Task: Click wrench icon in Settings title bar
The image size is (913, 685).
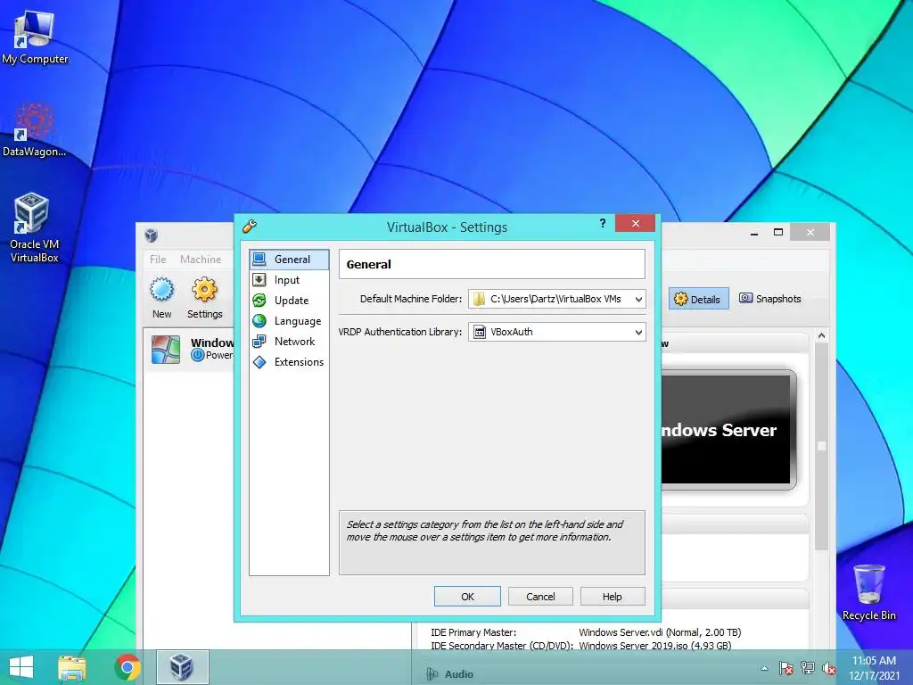Action: tap(250, 226)
